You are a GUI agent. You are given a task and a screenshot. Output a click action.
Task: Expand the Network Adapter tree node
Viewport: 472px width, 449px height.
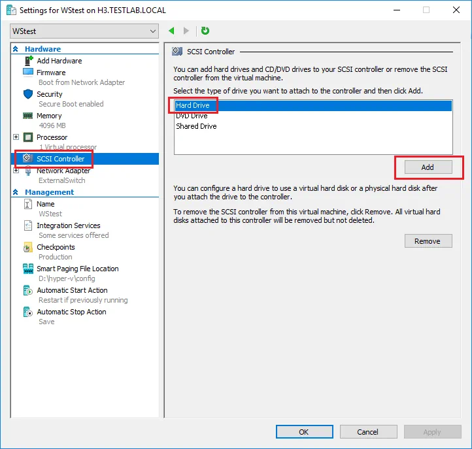(16, 171)
